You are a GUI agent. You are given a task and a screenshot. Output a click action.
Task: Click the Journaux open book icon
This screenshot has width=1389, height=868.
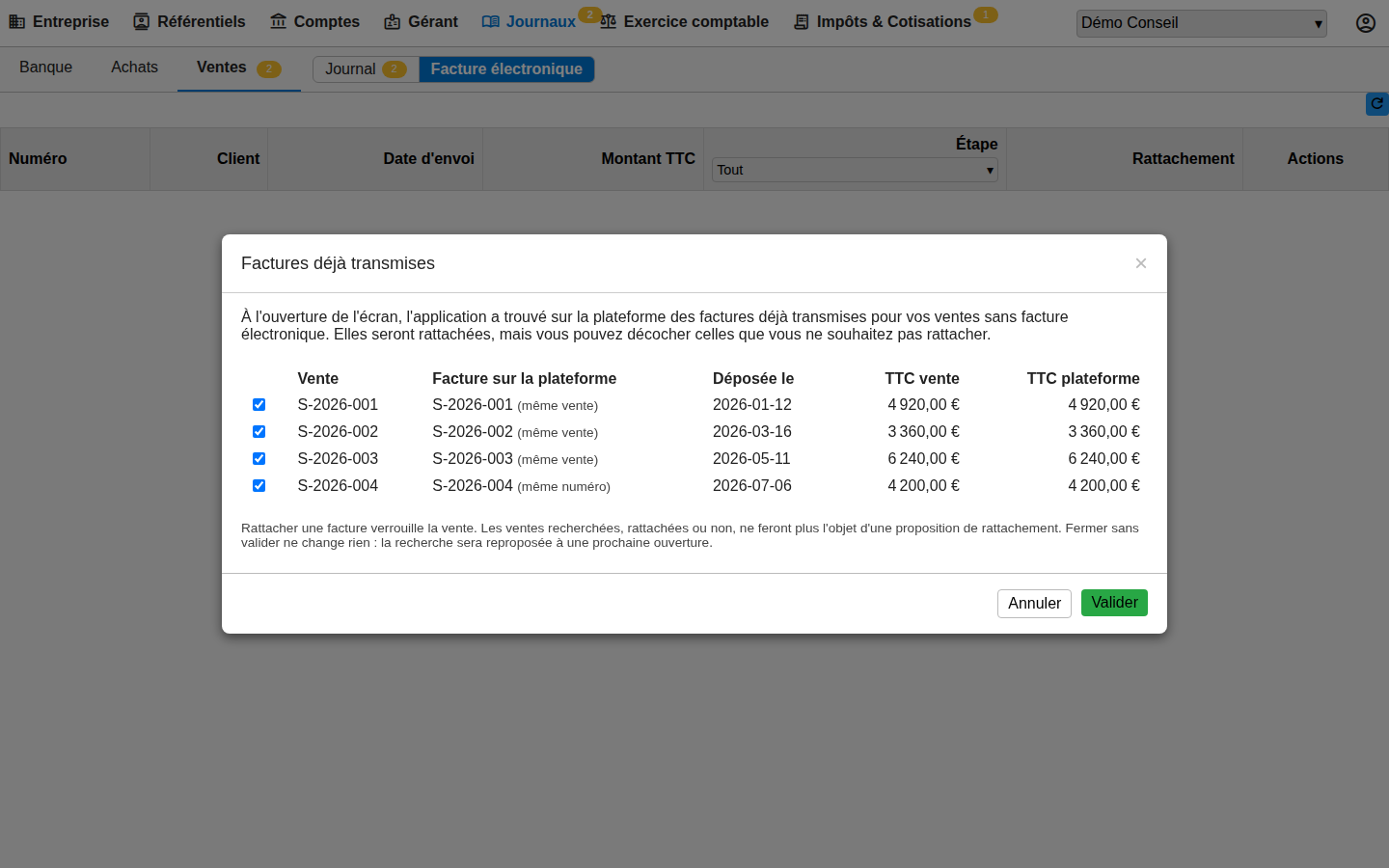tap(491, 22)
